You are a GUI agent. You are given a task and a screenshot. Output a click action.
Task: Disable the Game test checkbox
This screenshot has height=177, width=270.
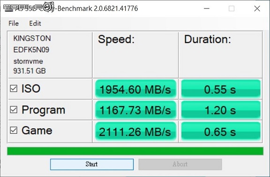14,131
